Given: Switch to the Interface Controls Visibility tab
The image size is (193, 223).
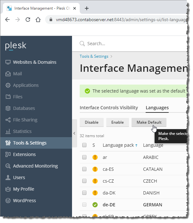Looking at the screenshot, I should 109,108.
